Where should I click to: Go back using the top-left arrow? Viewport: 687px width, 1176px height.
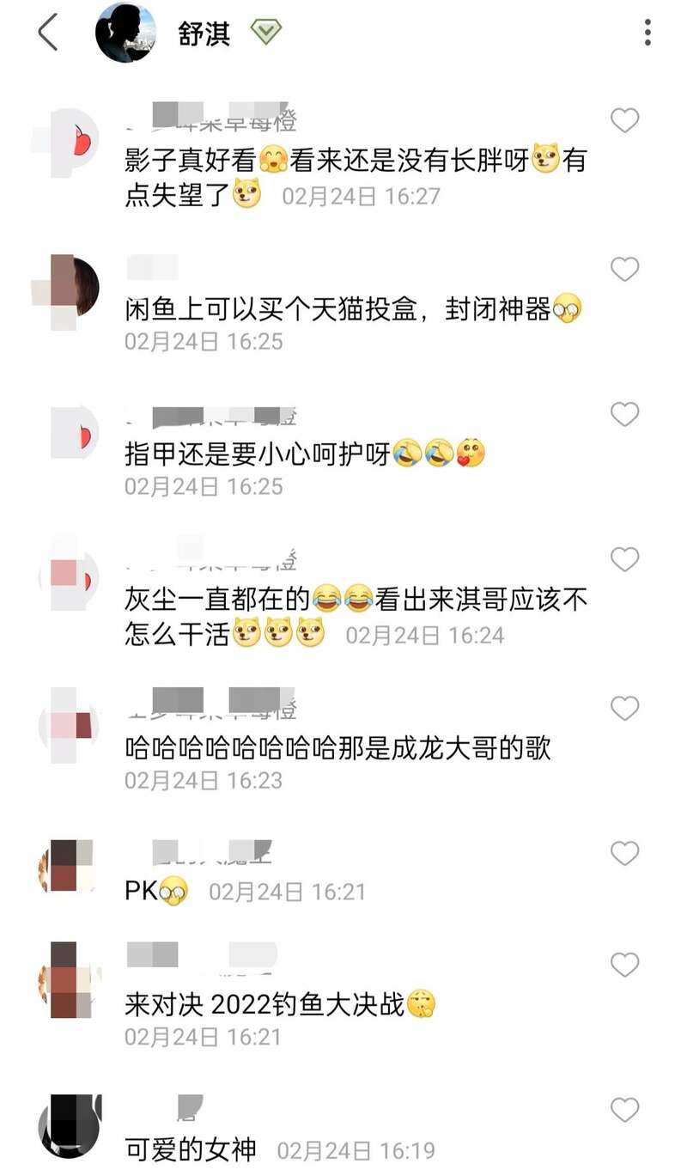pos(47,34)
